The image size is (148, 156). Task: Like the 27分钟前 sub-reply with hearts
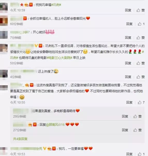pyautogui.click(x=137, y=130)
